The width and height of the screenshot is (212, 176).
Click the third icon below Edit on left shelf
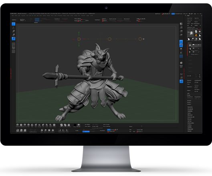(14, 35)
